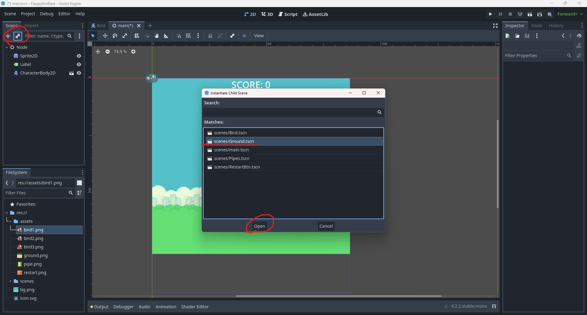Open the Forward+ renderer dropdown
Image resolution: width=587 pixels, height=315 pixels.
click(570, 14)
